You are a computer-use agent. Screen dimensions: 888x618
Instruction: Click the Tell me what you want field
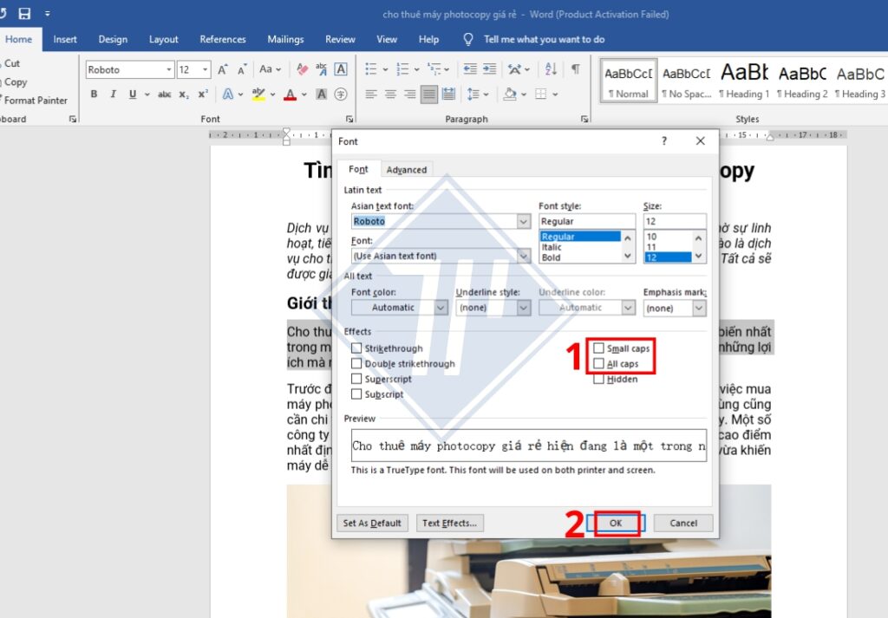[545, 39]
